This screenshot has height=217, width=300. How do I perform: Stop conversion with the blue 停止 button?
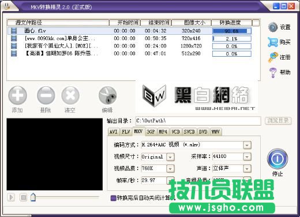(277, 159)
